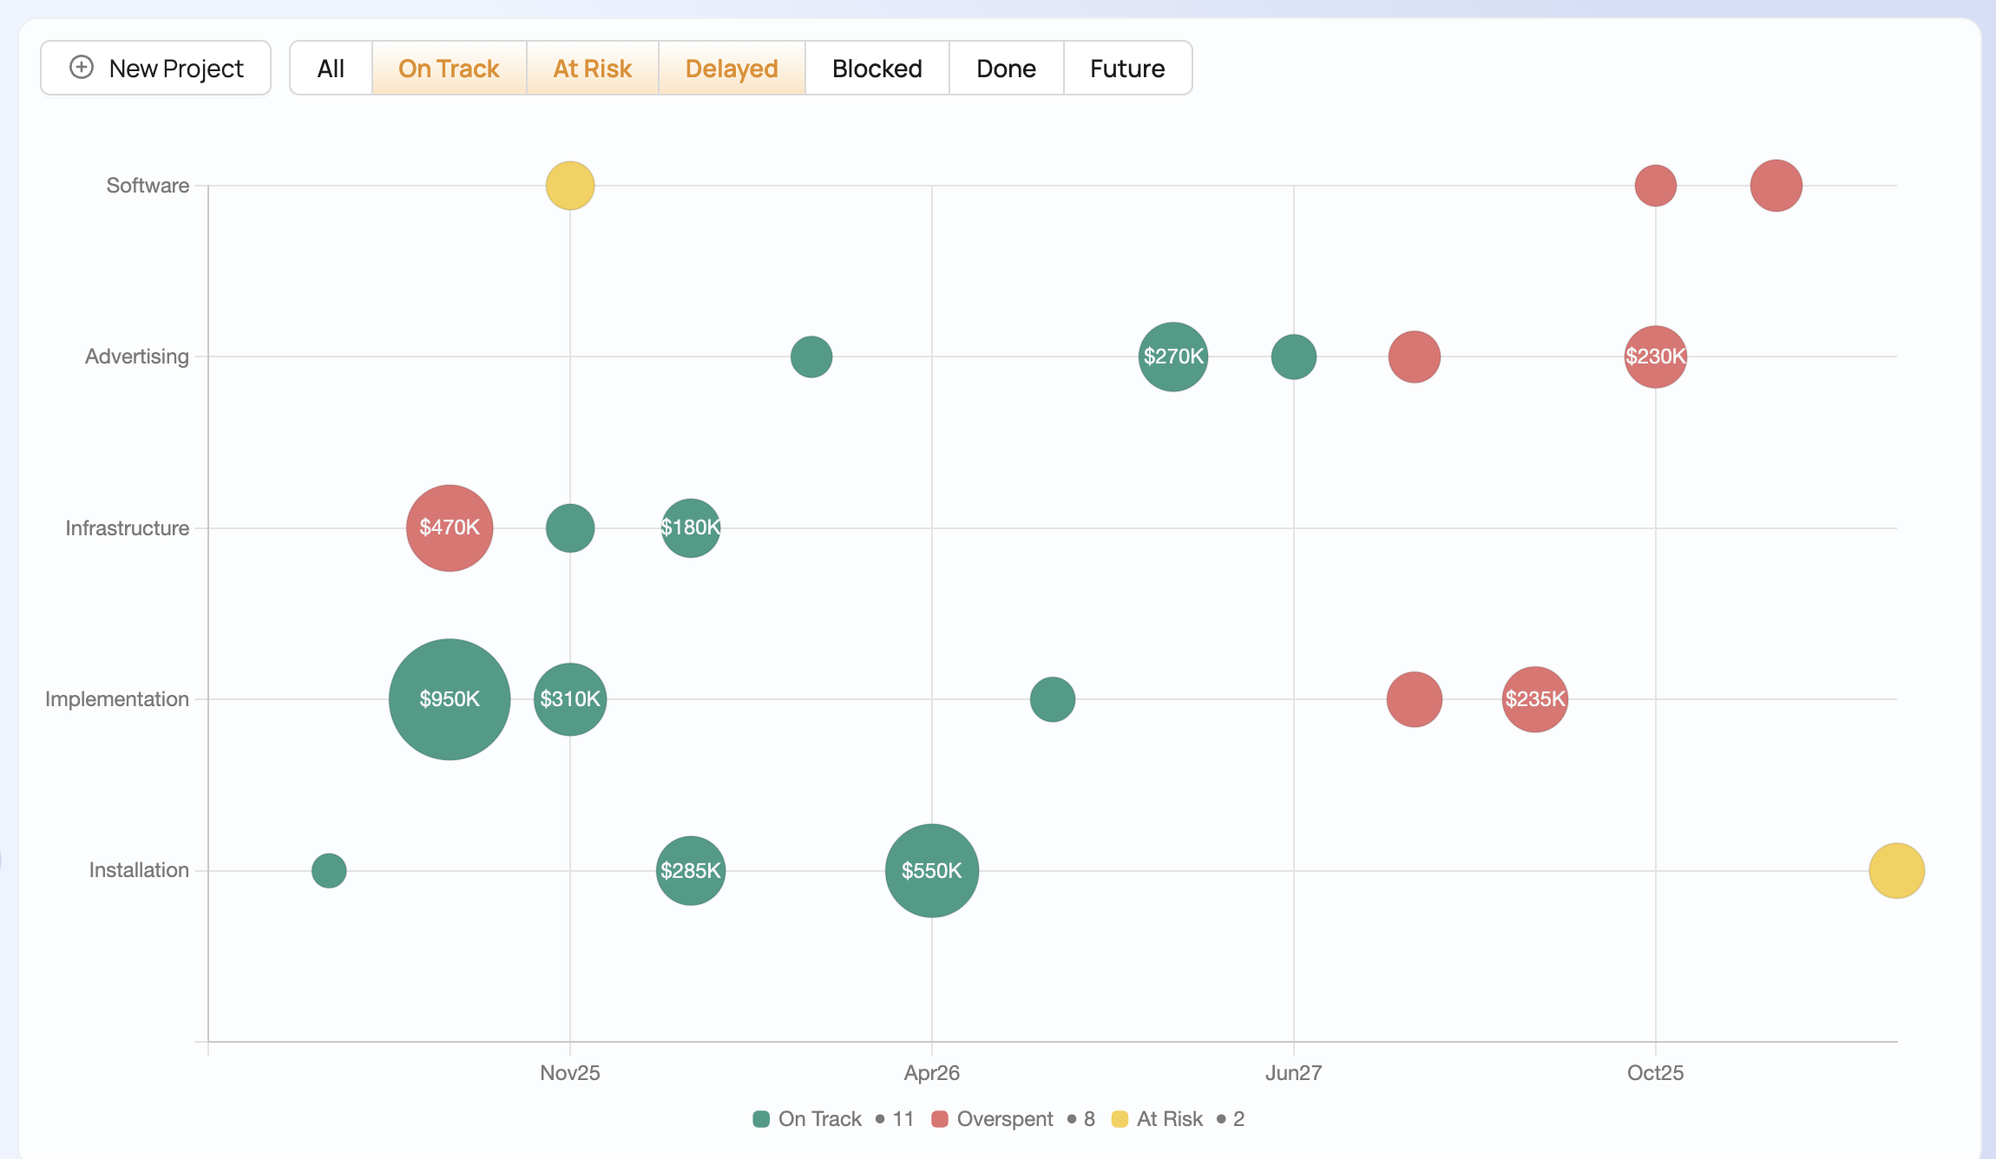1996x1159 pixels.
Task: Click the red Overspent legend swatch
Action: 939,1119
